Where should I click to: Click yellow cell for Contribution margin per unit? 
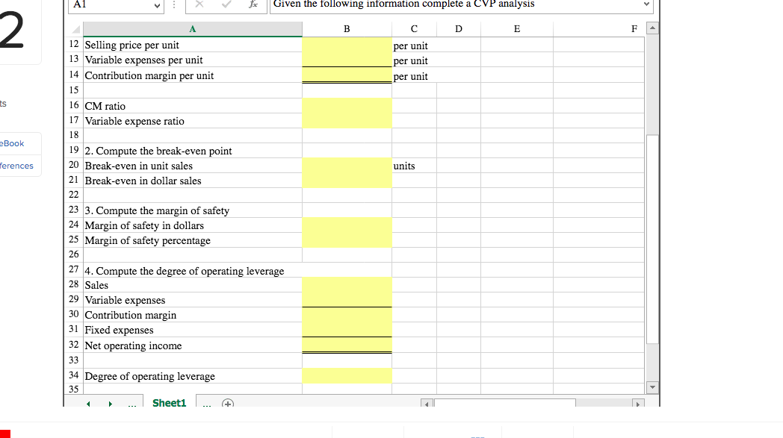[347, 75]
